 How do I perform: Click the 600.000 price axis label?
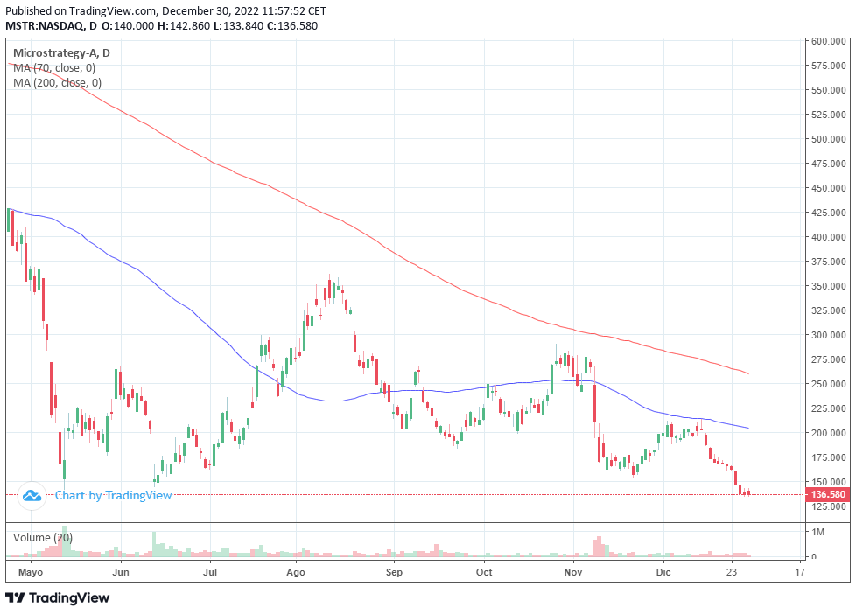pyautogui.click(x=829, y=41)
